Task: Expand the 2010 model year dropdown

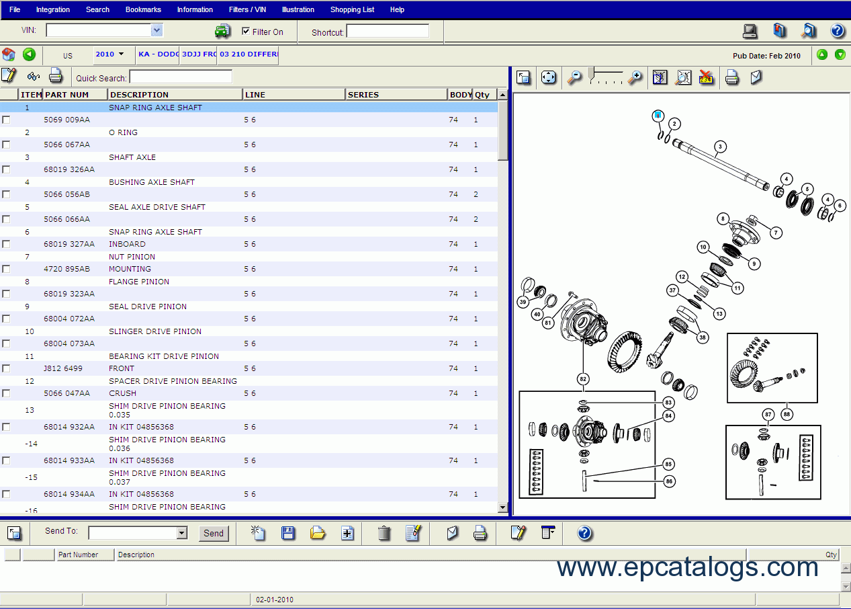Action: click(x=121, y=54)
